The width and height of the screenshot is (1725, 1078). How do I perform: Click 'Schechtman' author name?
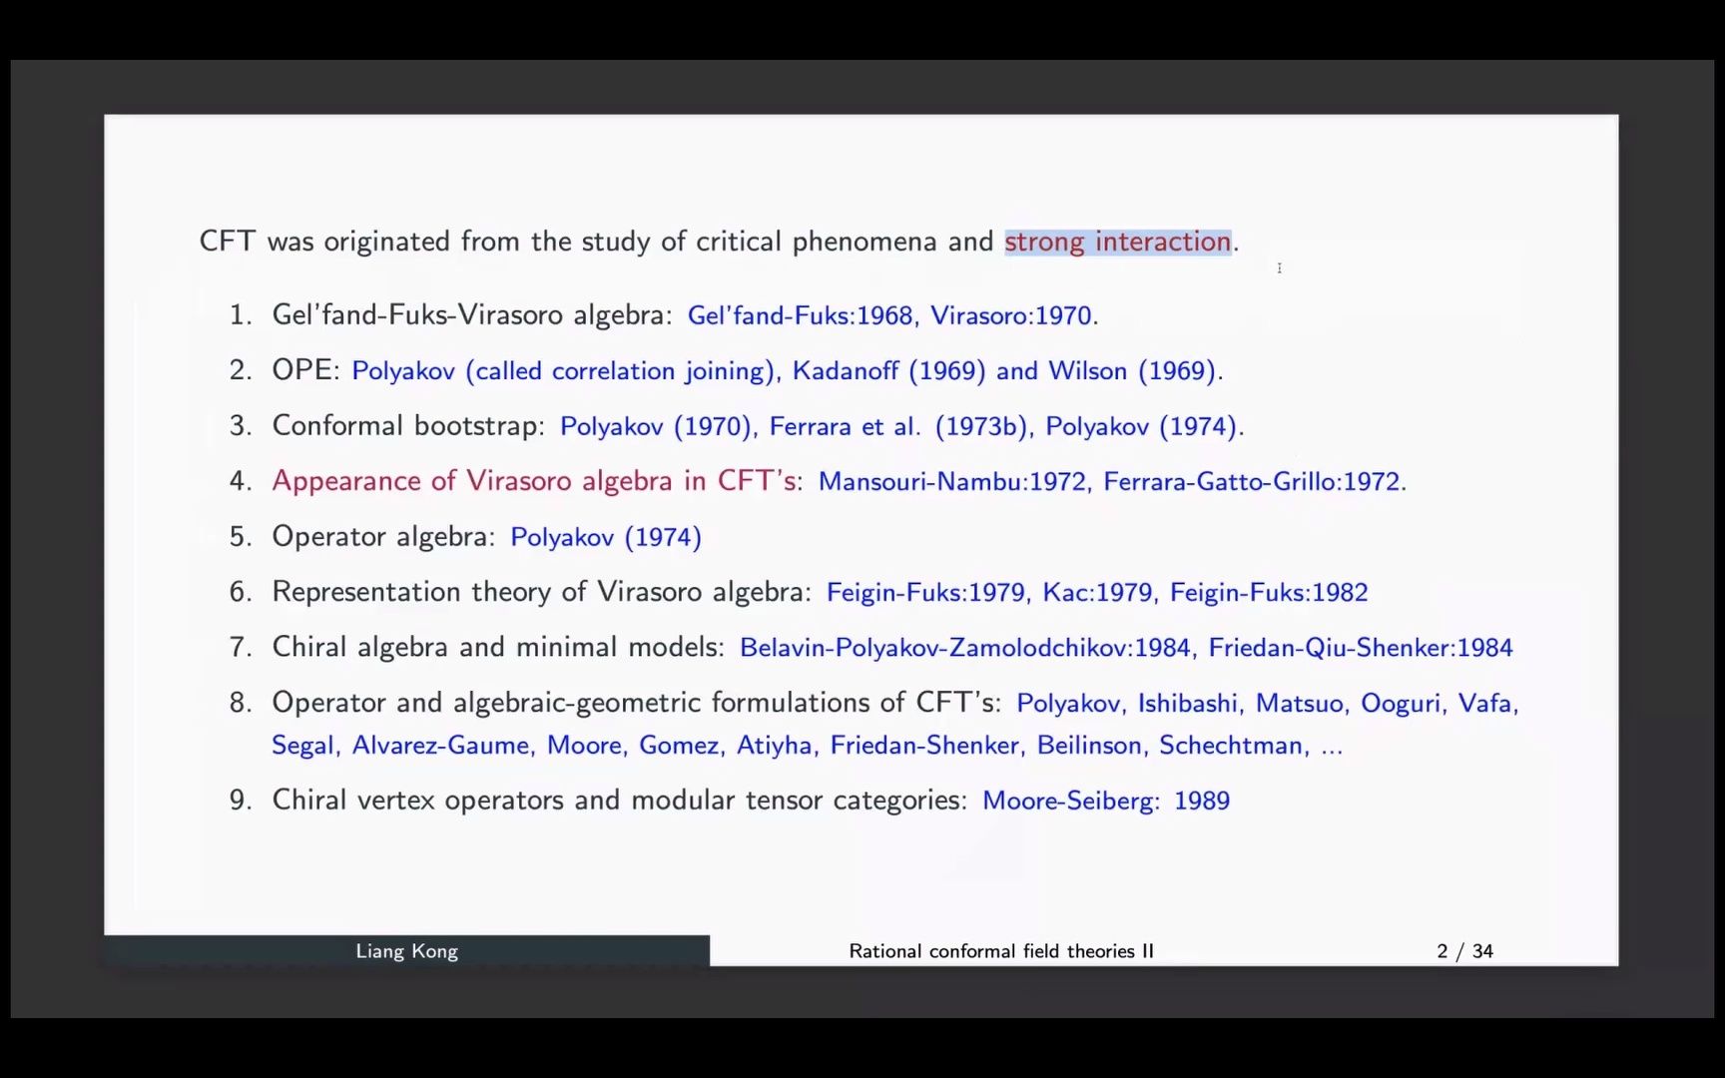[1231, 746]
